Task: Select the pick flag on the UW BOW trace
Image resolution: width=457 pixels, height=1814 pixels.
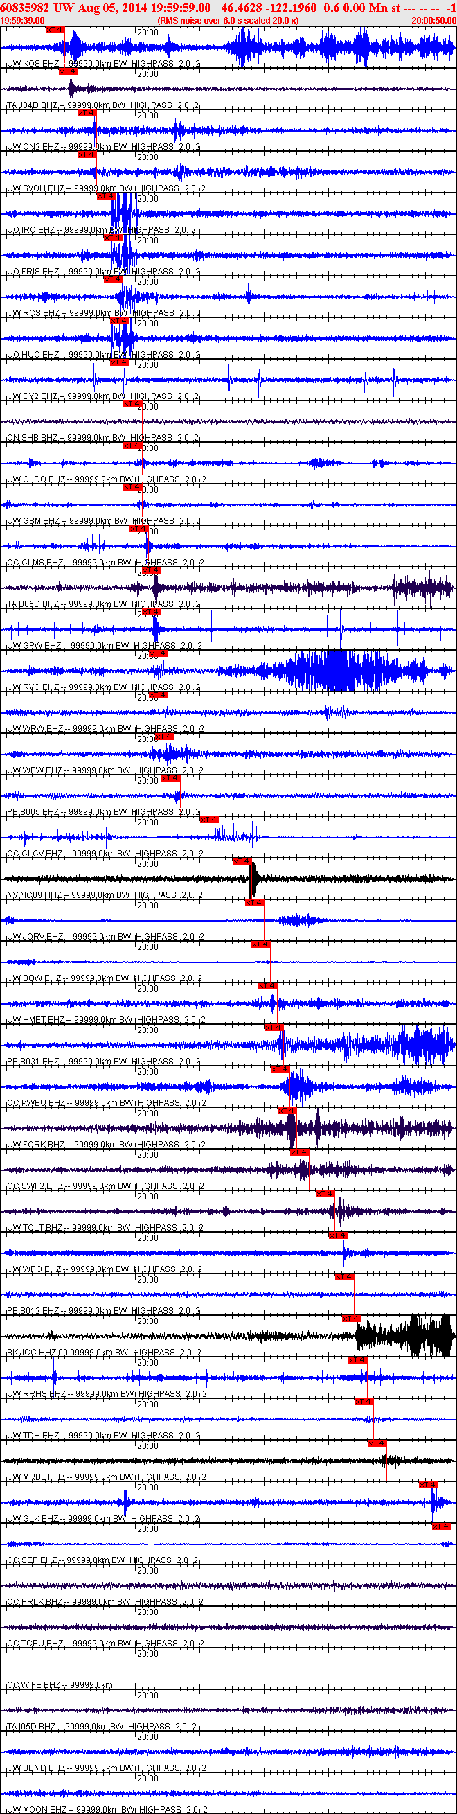Action: (x=260, y=944)
